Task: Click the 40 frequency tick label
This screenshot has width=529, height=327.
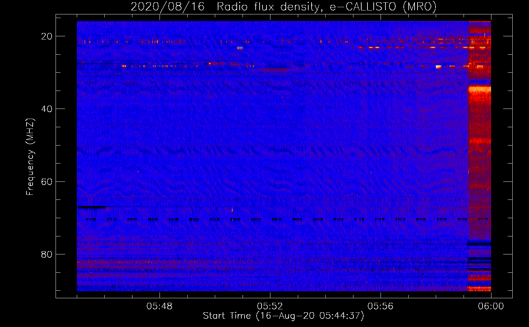Action: pos(47,109)
